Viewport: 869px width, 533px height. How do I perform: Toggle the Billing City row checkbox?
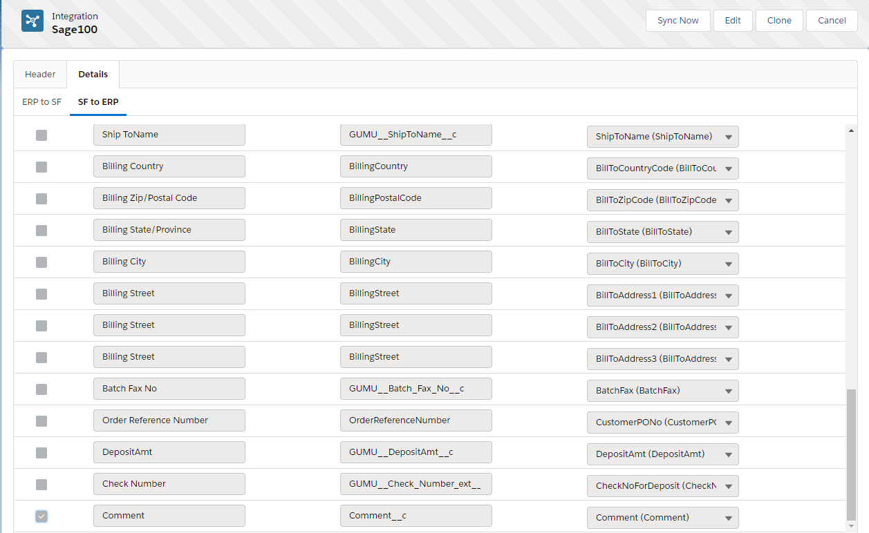click(x=41, y=262)
